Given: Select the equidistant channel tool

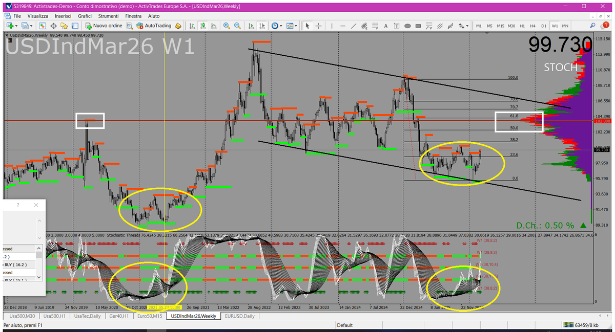Looking at the screenshot, I should [364, 26].
